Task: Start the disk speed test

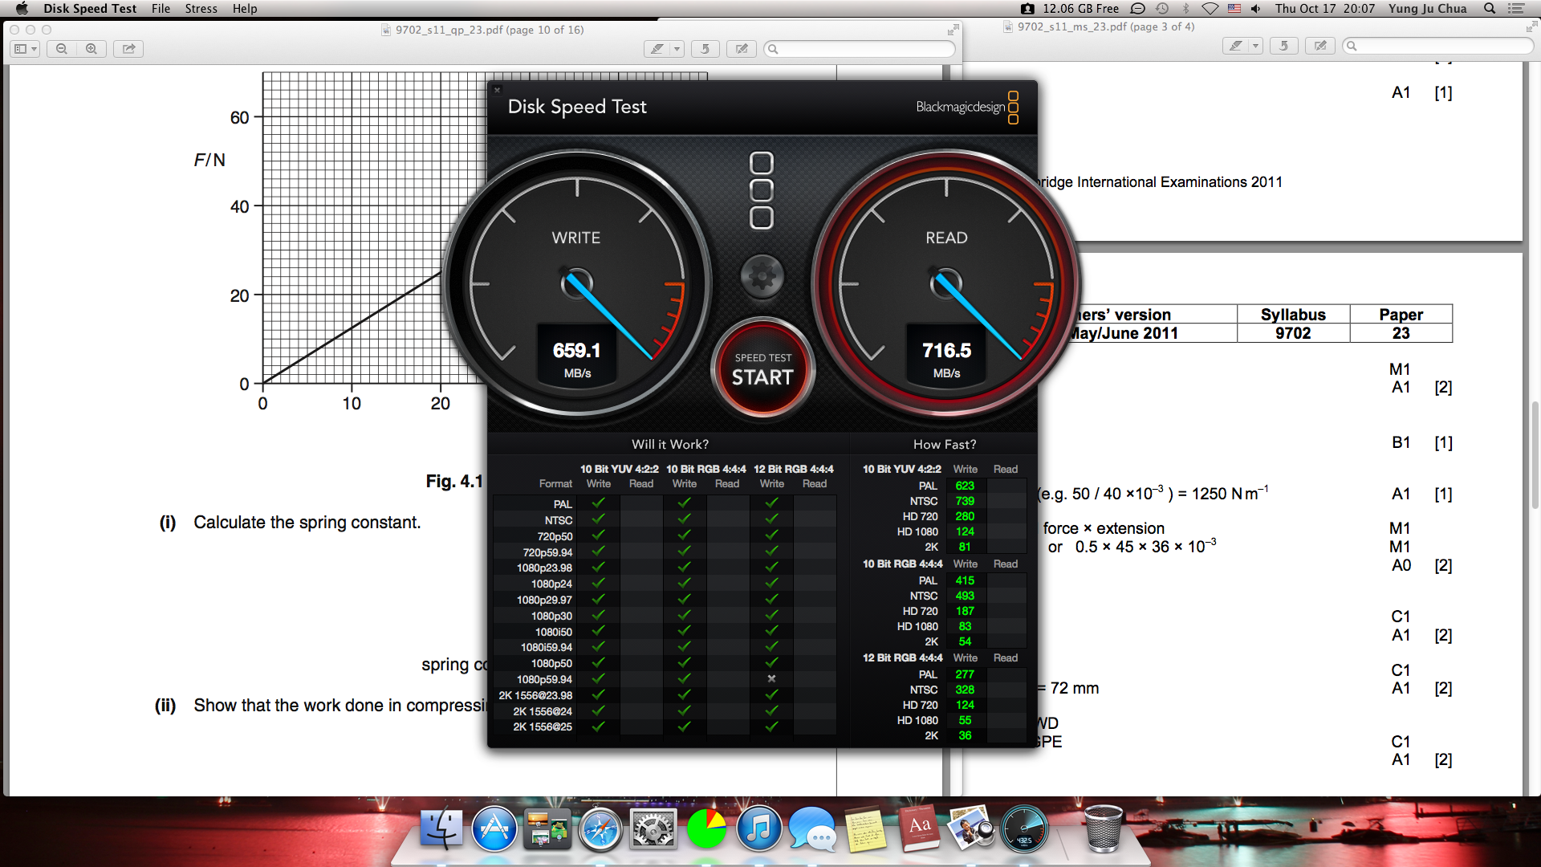Action: 762,369
